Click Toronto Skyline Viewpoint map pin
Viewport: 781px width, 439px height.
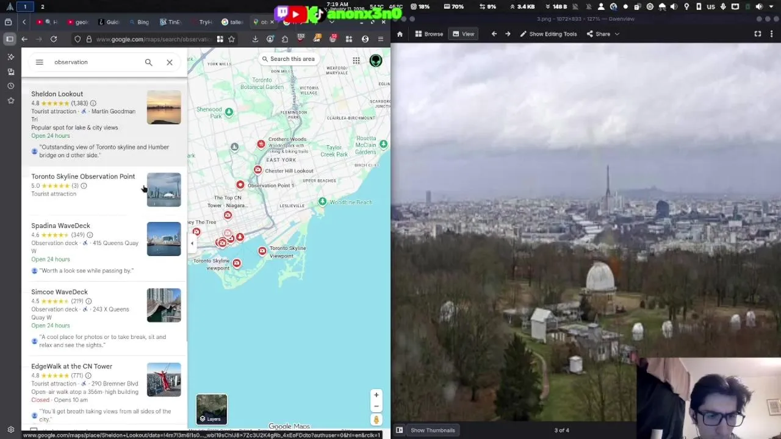coord(262,251)
